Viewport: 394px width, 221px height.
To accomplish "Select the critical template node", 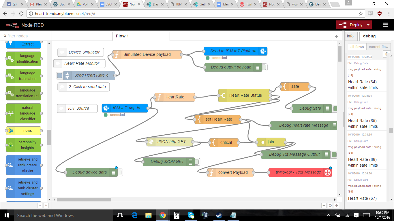I will (x=224, y=142).
